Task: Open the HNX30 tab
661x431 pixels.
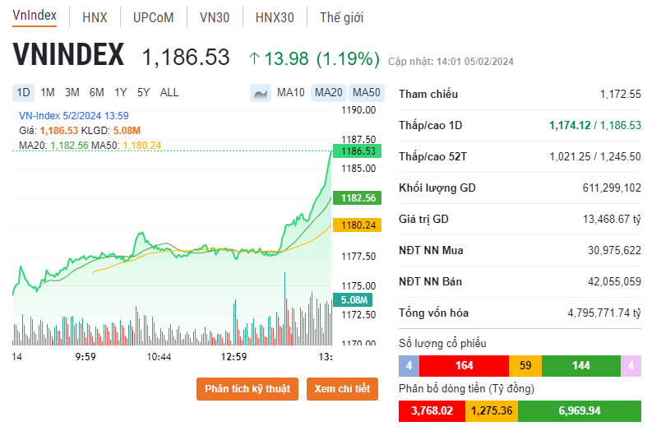Action: (x=274, y=17)
